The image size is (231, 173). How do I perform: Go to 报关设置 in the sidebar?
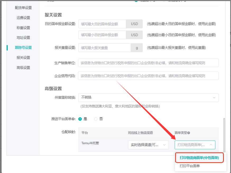click(23, 58)
